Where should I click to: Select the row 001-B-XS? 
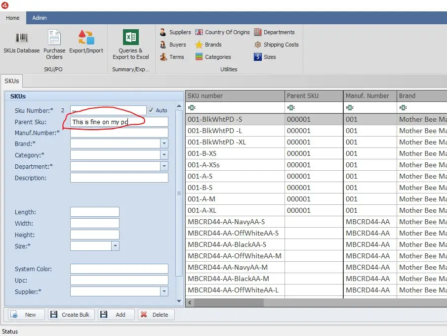click(x=317, y=153)
